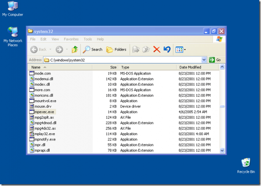Select the mountvol.exe file icon
This screenshot has height=186, width=261.
point(32,101)
